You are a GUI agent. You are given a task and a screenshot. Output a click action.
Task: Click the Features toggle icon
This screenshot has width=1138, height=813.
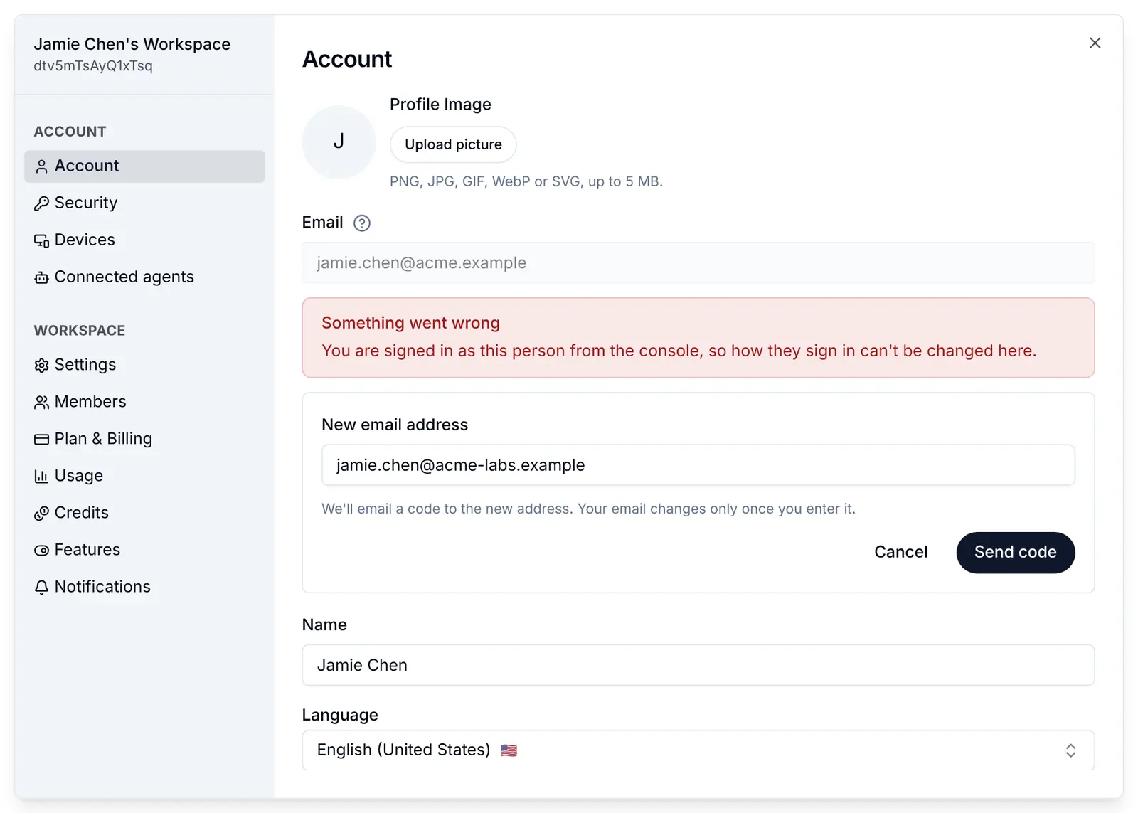(41, 551)
